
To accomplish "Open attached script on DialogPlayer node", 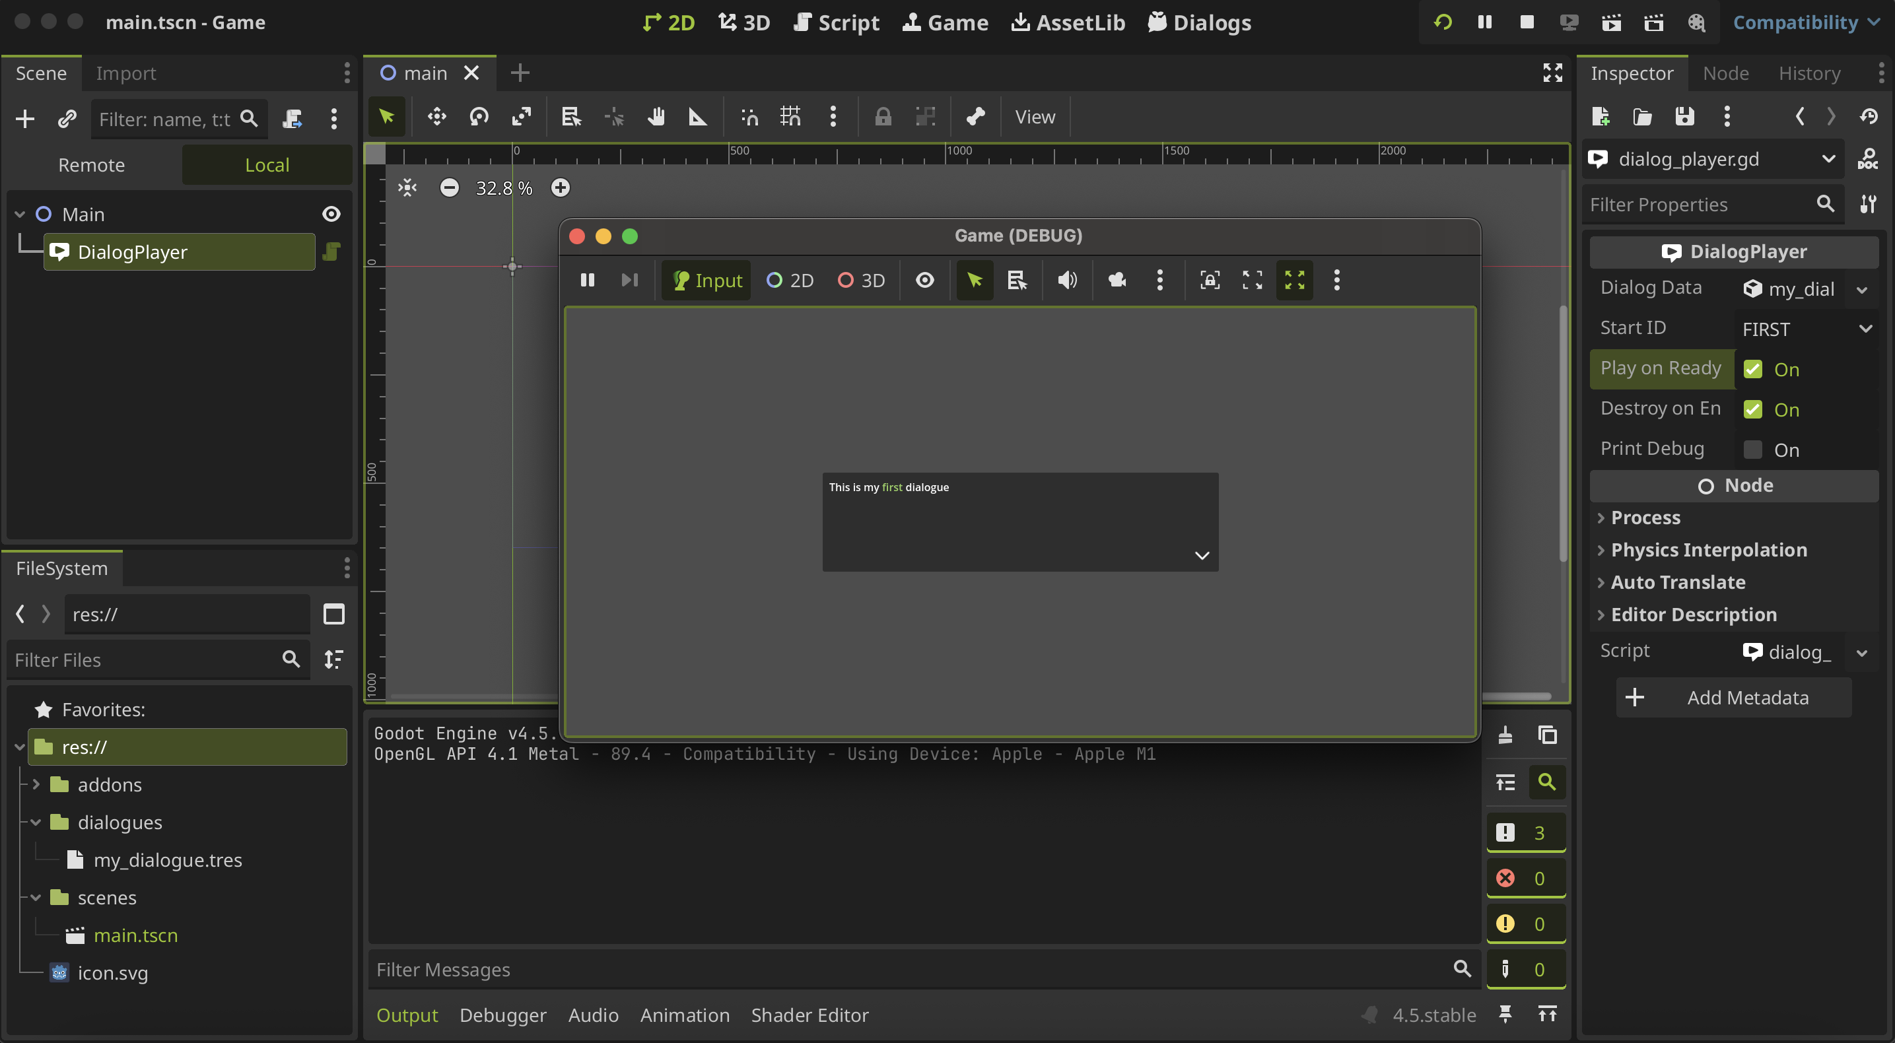I will pyautogui.click(x=331, y=252).
